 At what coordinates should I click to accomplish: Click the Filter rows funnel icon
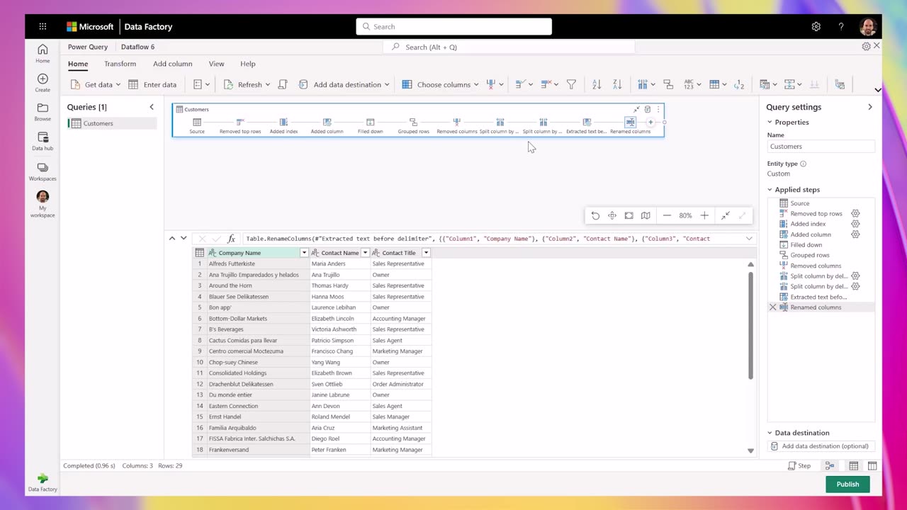pos(571,84)
